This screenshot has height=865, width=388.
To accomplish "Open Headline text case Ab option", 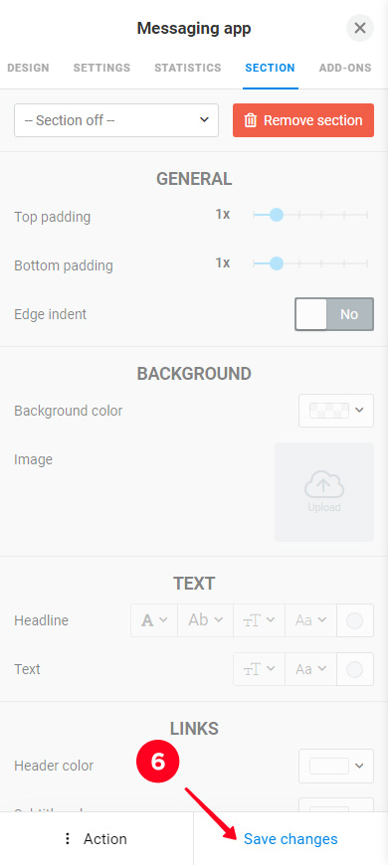I will (x=205, y=620).
